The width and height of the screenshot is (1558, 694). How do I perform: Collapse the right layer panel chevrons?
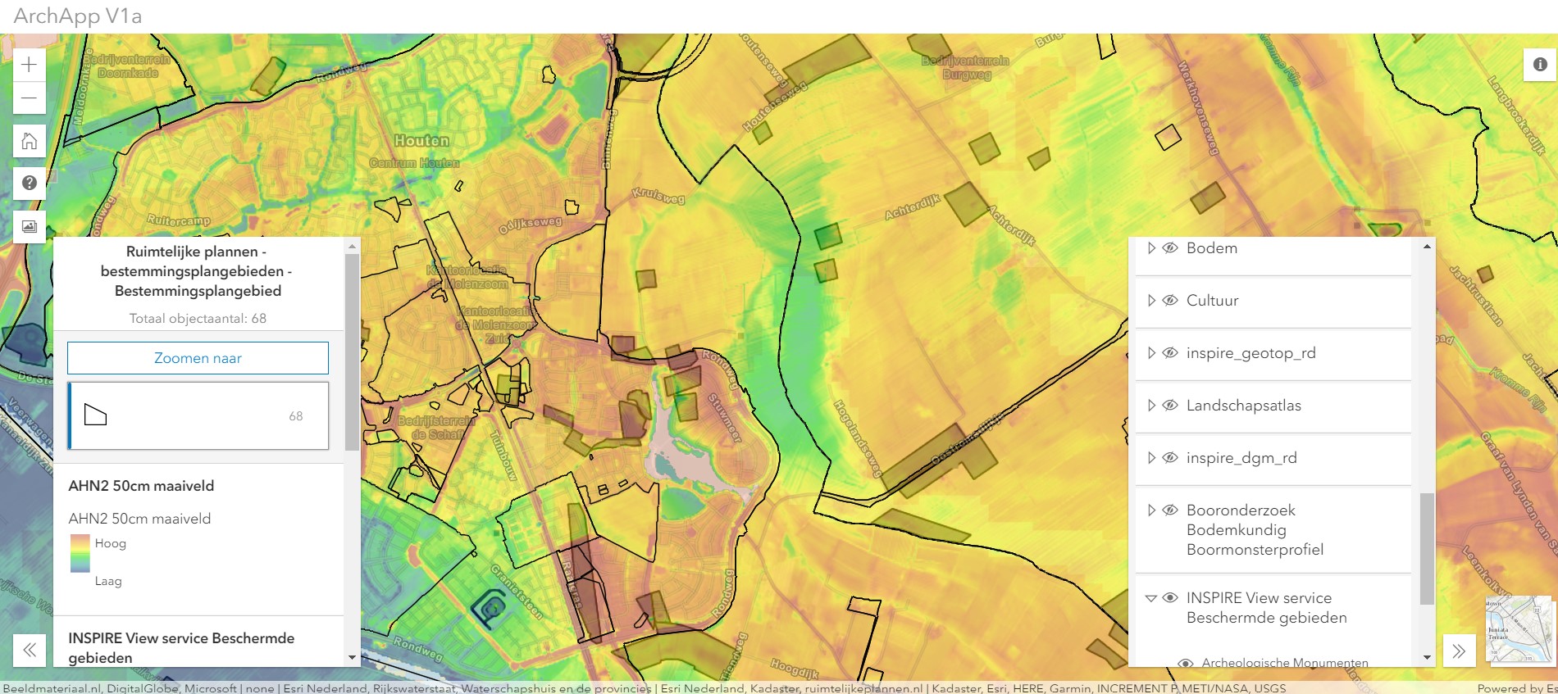(1459, 651)
